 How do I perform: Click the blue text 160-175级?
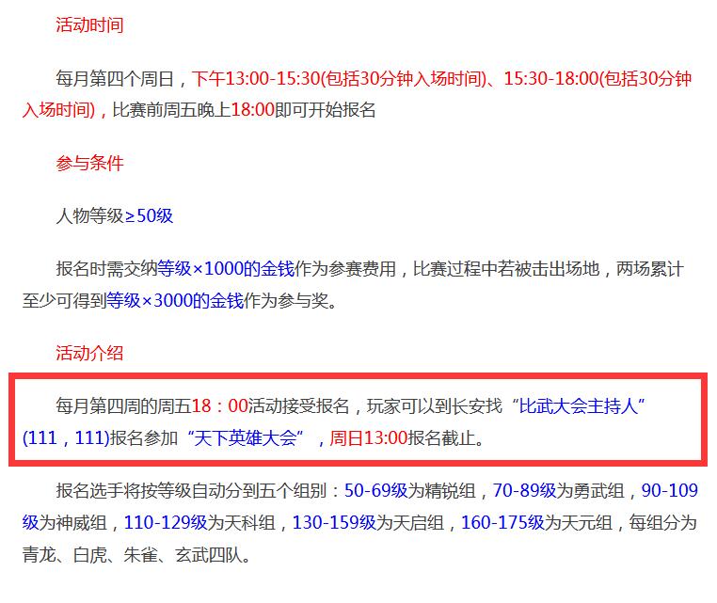(502, 522)
